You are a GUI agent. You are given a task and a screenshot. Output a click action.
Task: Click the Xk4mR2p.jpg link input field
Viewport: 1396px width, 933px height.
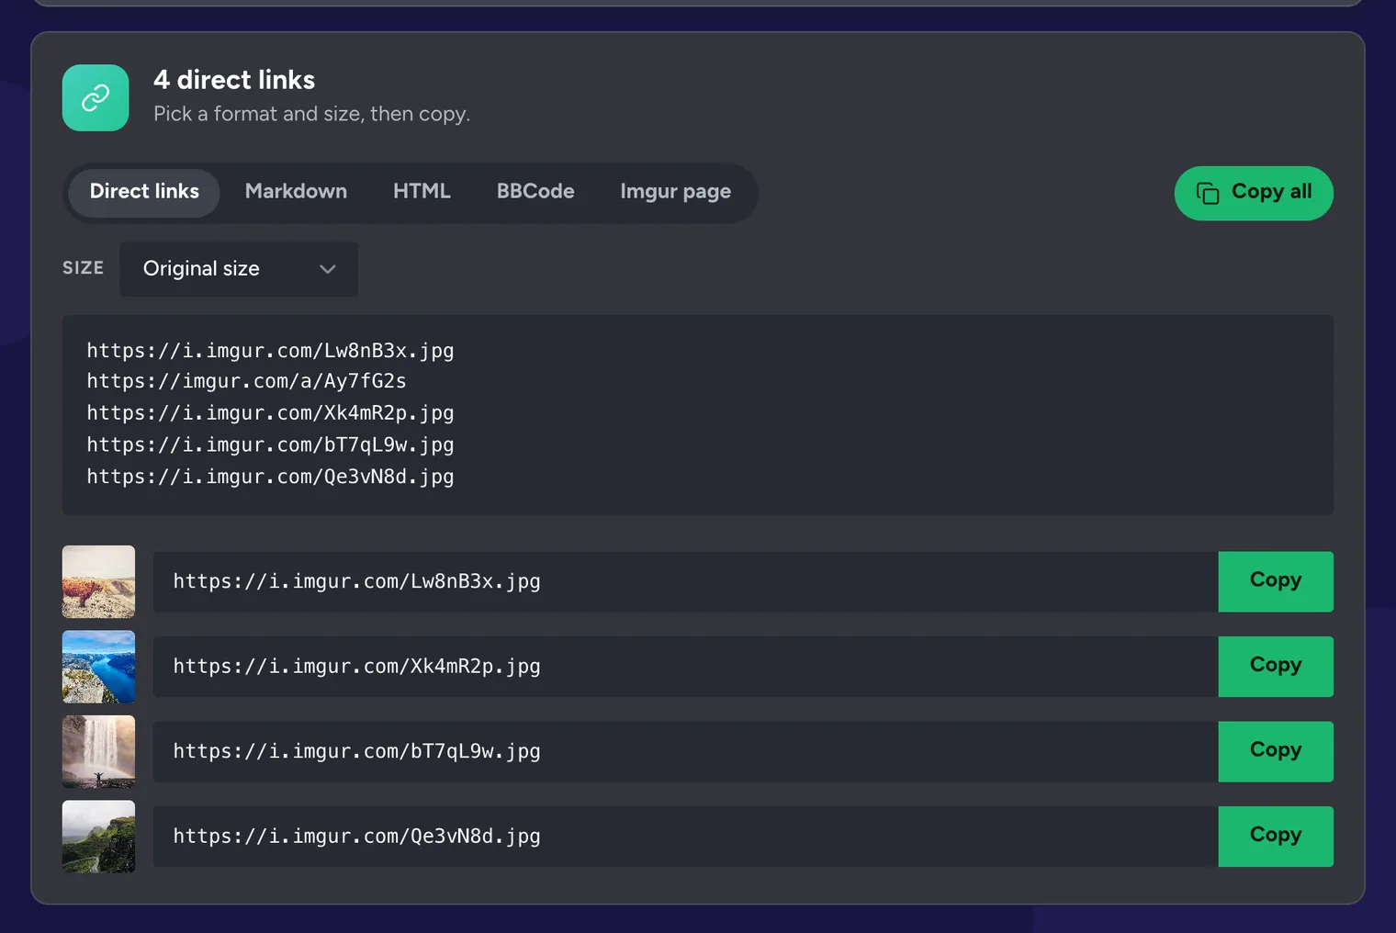pyautogui.click(x=685, y=666)
